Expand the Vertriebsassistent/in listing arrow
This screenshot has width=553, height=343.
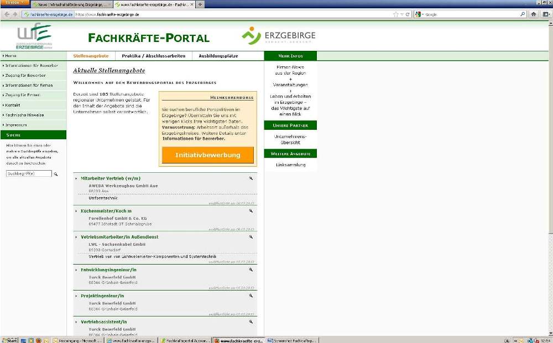pyautogui.click(x=76, y=322)
